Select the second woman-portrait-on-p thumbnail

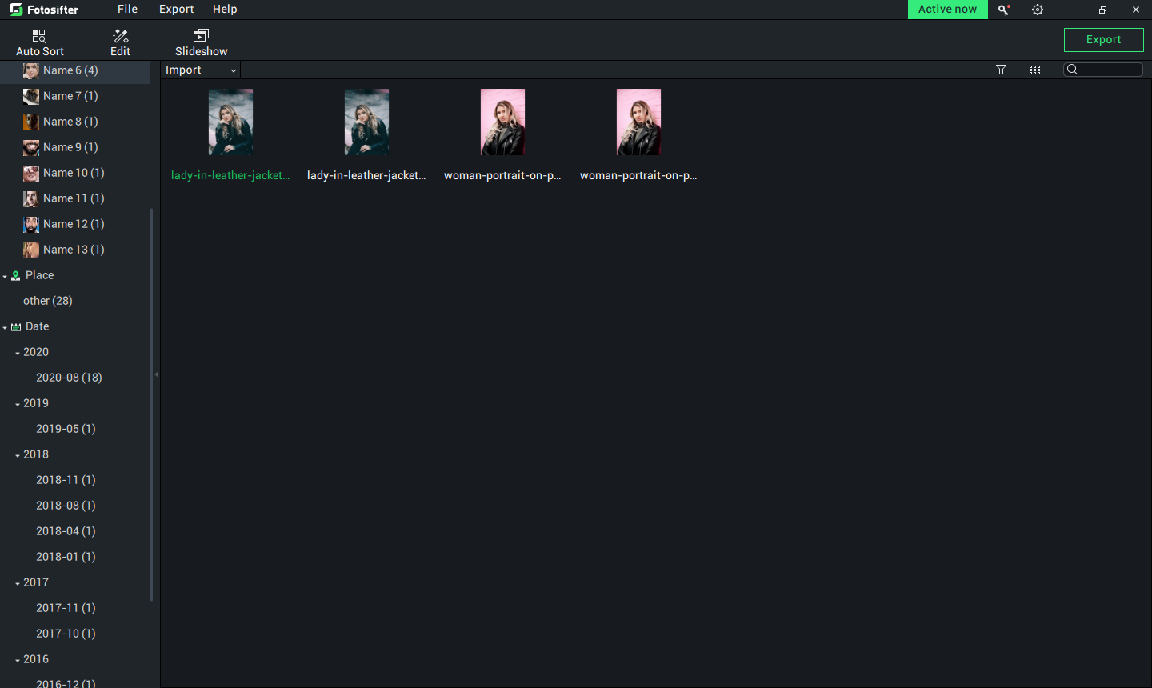638,122
